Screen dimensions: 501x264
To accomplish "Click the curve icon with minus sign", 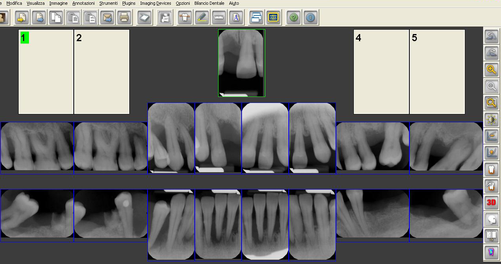I will coord(492,137).
